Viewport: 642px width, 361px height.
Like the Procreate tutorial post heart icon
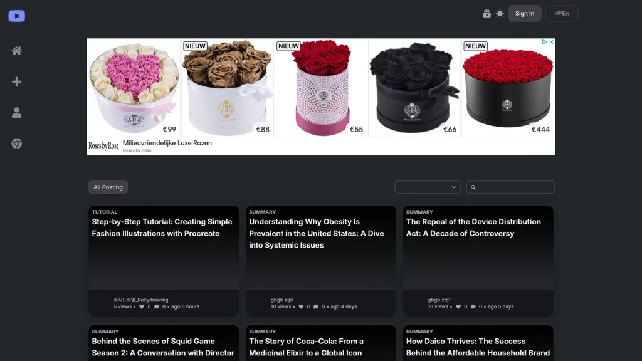(142, 306)
